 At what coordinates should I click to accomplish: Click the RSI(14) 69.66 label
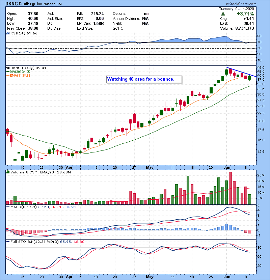pos(24,33)
